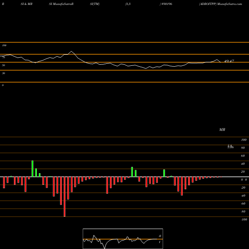Image resolution: width=249 pixels, height=249 pixels.
Task: Click the '-60' label on MR axis
Action: tap(243, 204)
